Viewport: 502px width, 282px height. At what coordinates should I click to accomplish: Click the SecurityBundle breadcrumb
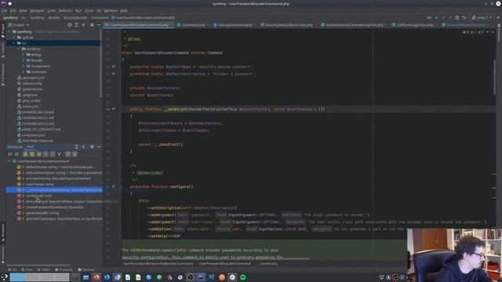75,17
